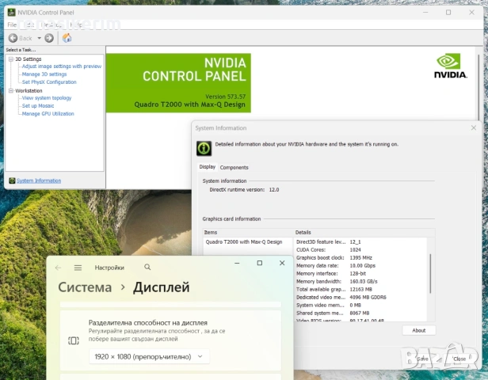
Task: Click the display resolution icon
Action: pos(74,340)
